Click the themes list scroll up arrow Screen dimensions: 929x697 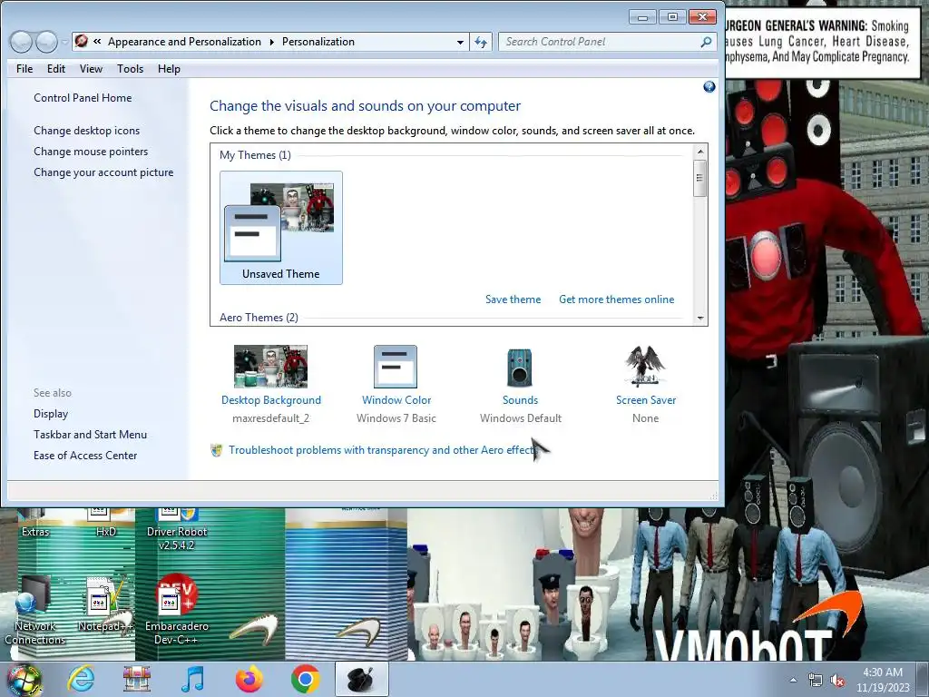700,152
